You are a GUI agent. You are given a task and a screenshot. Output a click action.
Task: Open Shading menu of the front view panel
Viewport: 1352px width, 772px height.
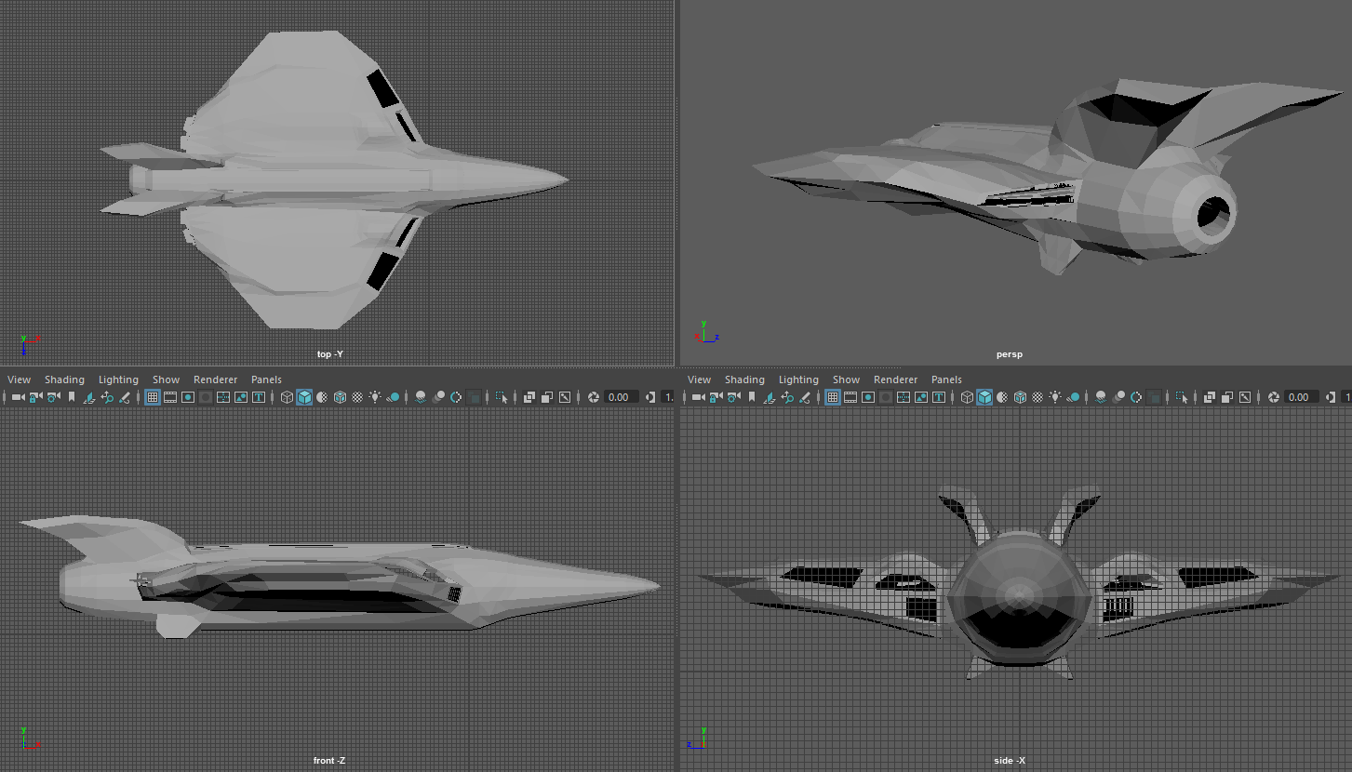click(x=64, y=379)
